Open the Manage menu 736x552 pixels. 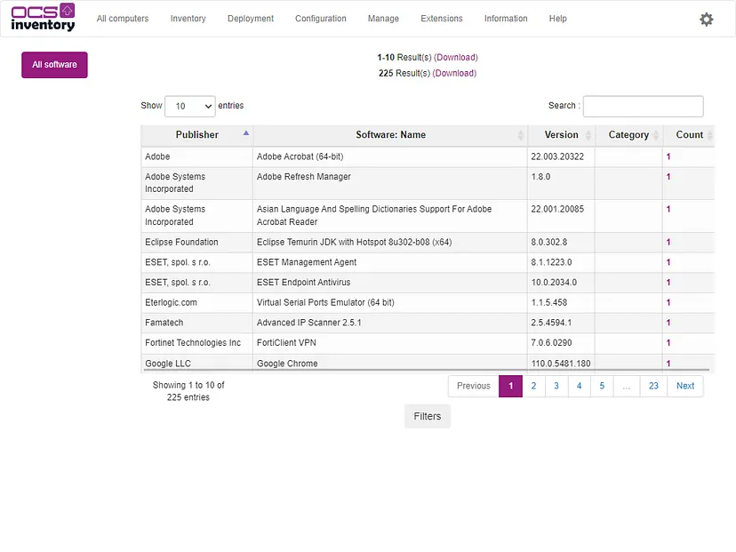pyautogui.click(x=383, y=19)
